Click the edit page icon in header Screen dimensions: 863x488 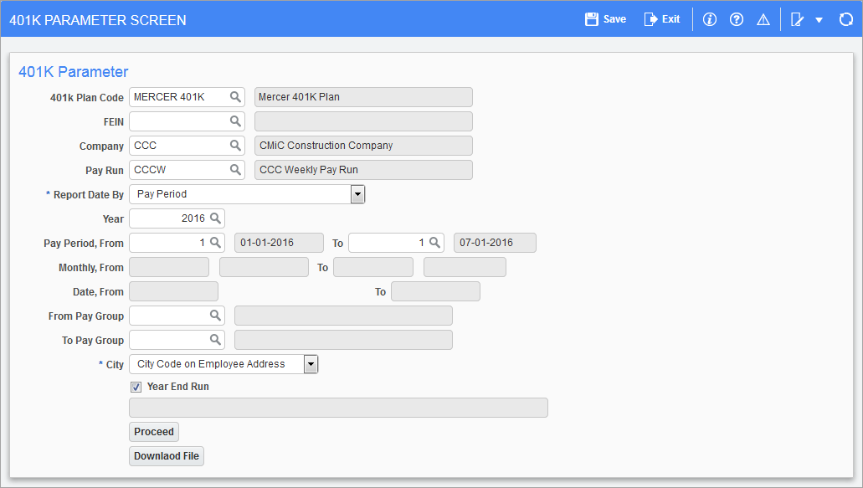coord(797,20)
